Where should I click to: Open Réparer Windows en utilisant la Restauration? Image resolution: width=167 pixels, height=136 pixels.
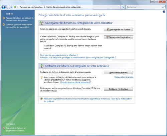point(20,19)
